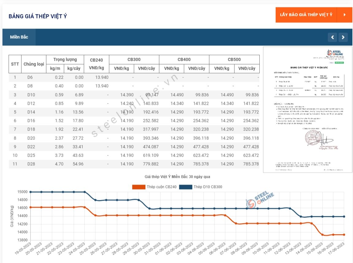
Task: Click the 619.109 value in D25 row
Action: point(151,155)
